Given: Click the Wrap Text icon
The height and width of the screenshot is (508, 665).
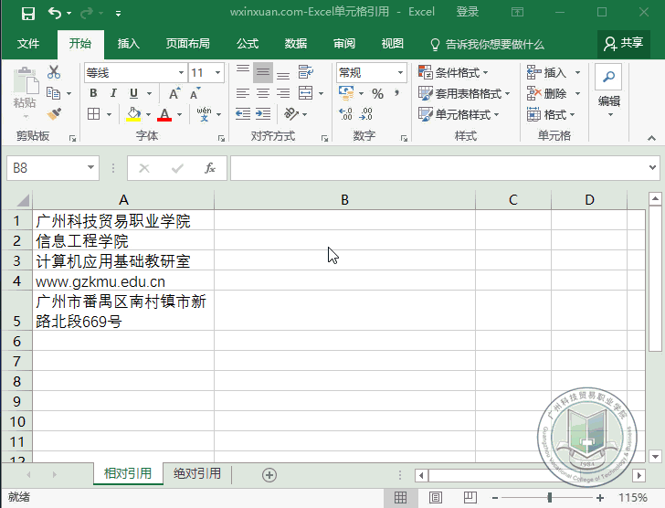Looking at the screenshot, I should (x=304, y=72).
